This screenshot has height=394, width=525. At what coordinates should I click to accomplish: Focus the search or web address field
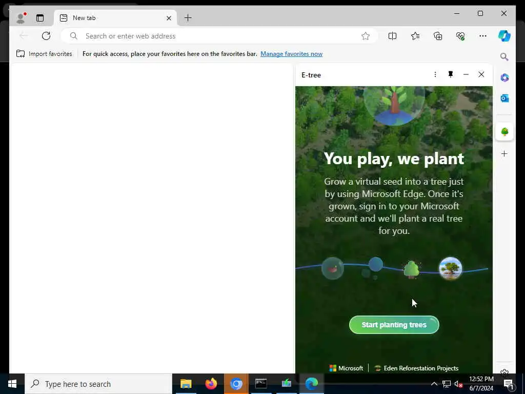[x=219, y=36]
